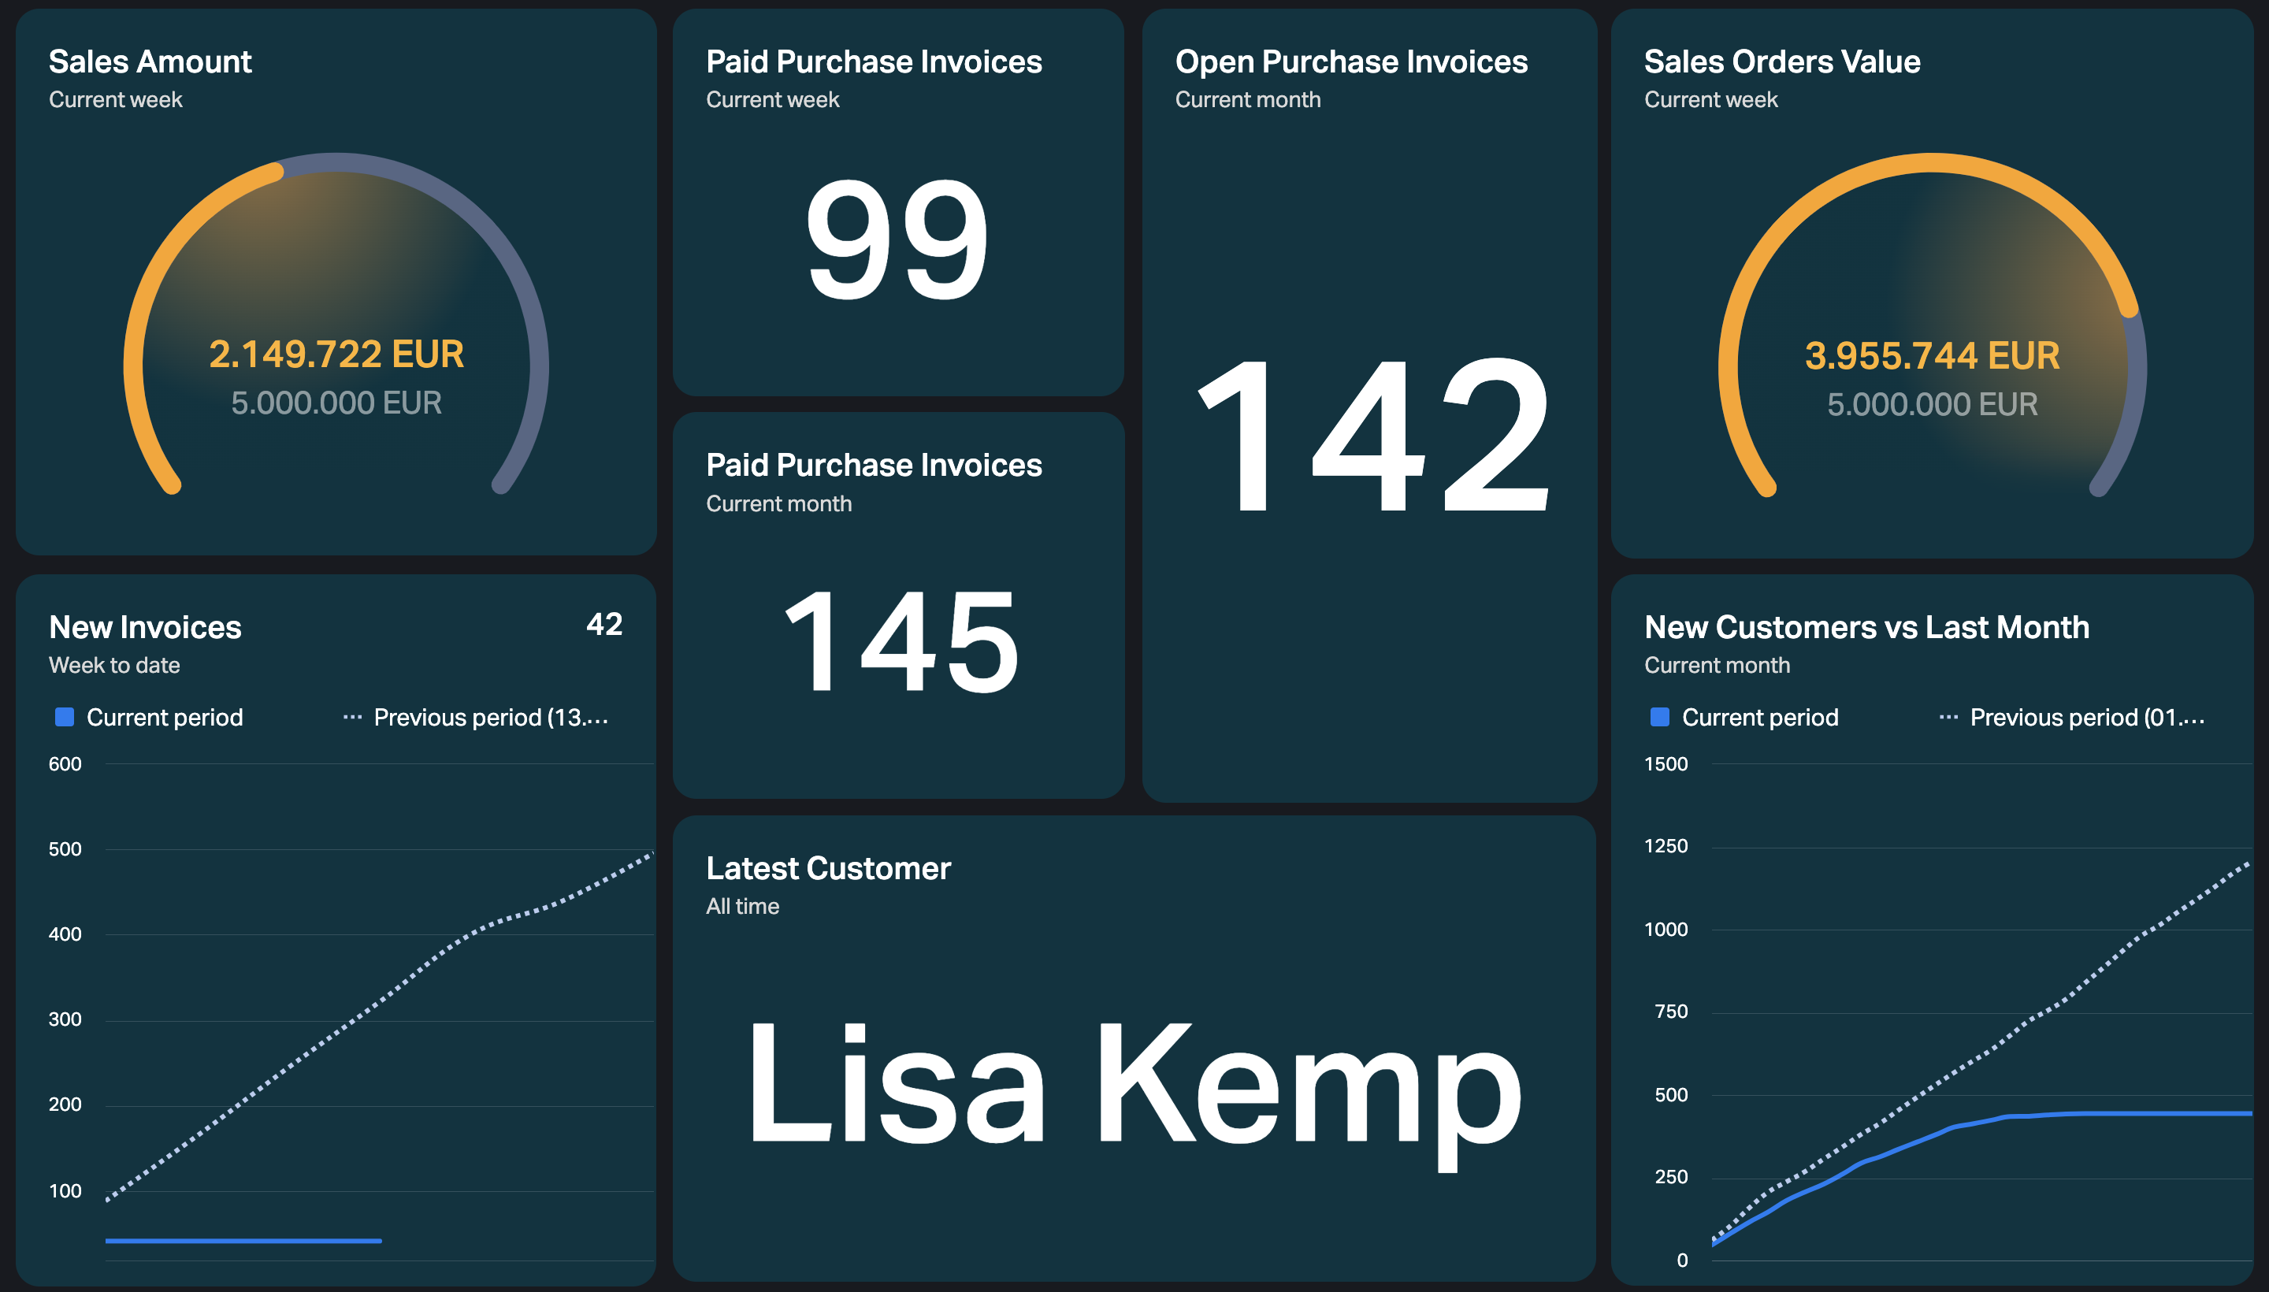Select the dotted previous period line in New Invoices chart
This screenshot has height=1292, width=2269.
(x=380, y=1025)
